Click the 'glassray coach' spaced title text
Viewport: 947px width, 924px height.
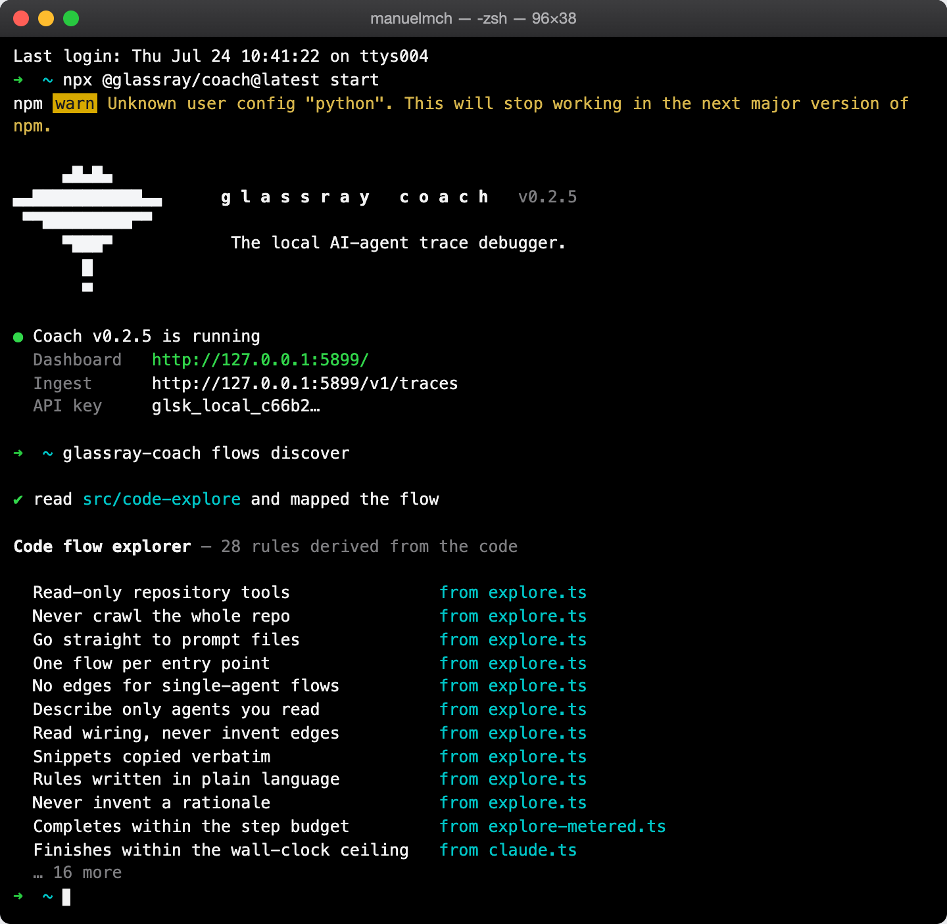click(355, 197)
